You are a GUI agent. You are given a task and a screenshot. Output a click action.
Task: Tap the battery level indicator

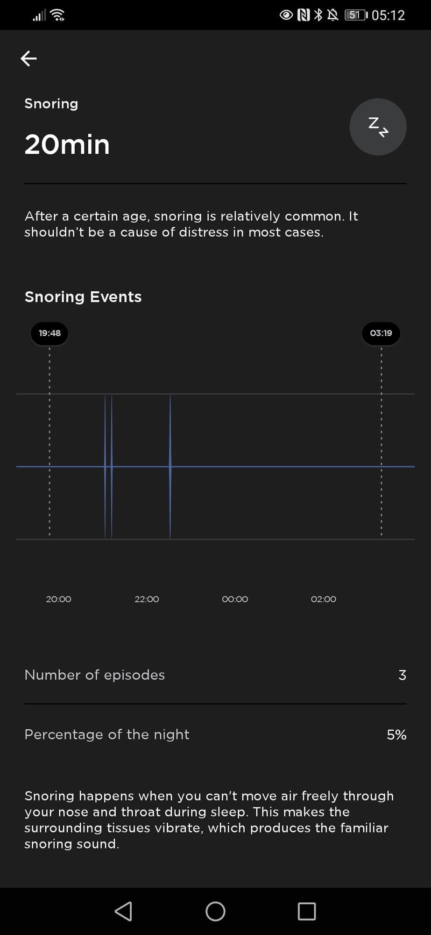click(x=356, y=15)
